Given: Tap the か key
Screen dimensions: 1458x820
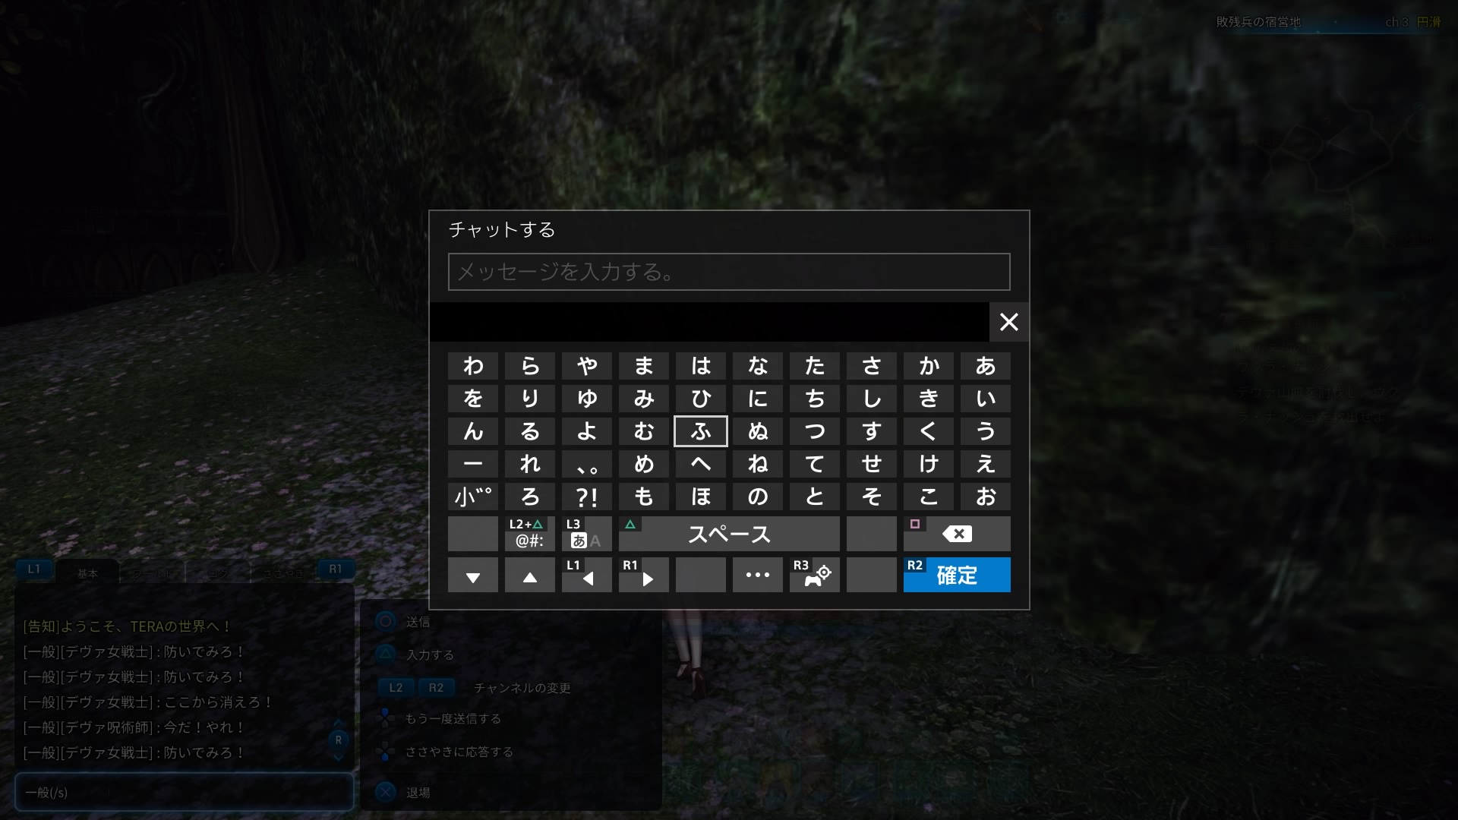Looking at the screenshot, I should tap(929, 366).
